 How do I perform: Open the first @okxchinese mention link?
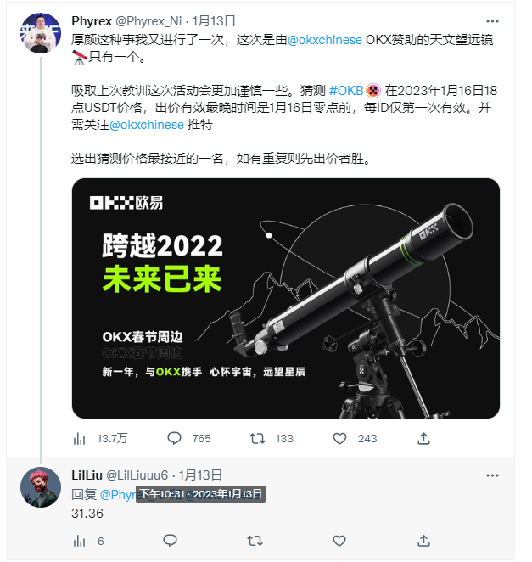[x=325, y=40]
